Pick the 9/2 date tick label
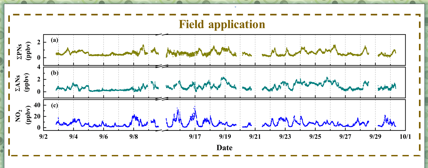This screenshot has width=428, height=168. click(43, 137)
